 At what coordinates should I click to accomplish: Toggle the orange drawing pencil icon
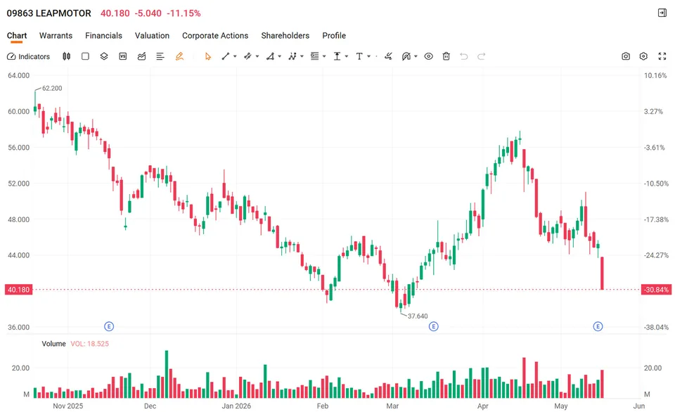point(179,56)
